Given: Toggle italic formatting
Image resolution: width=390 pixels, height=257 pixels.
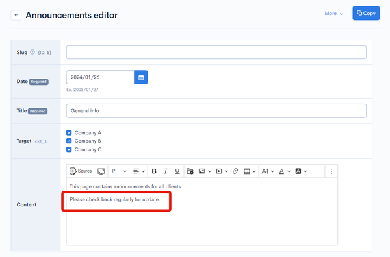Looking at the screenshot, I should point(165,171).
